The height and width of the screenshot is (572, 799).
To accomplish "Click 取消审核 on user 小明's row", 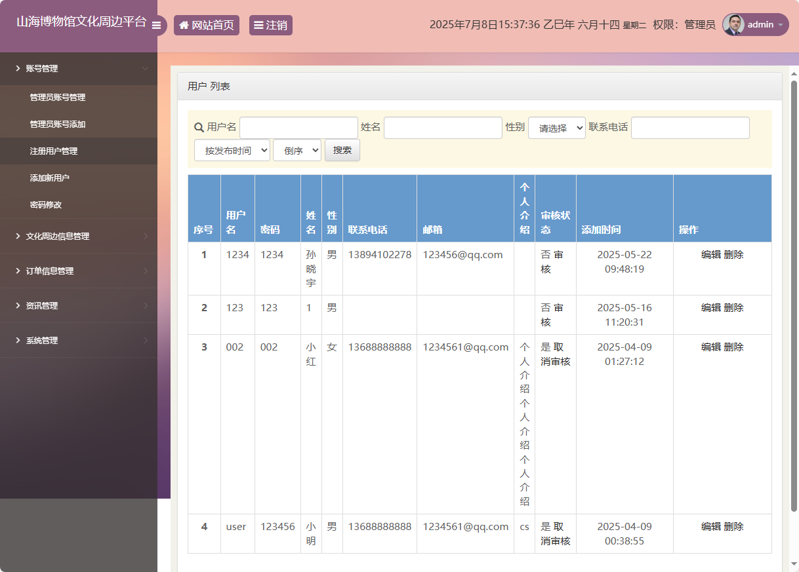I will [x=555, y=533].
